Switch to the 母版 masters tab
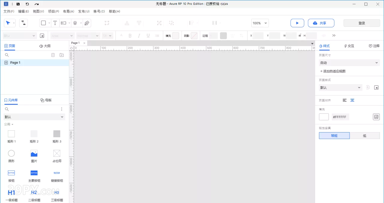The height and width of the screenshot is (203, 384). pos(46,100)
